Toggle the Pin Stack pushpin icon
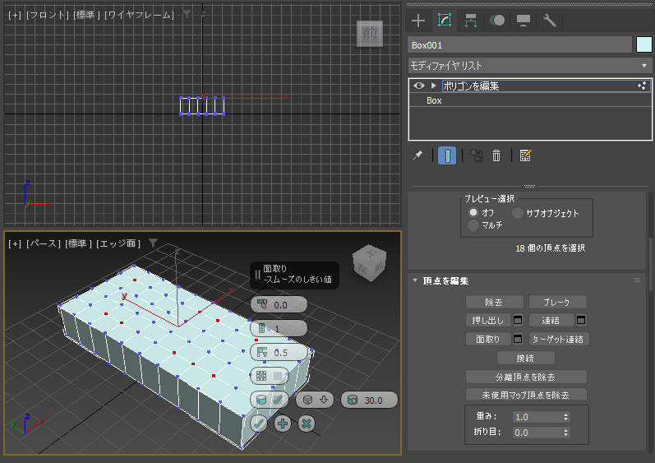 point(417,156)
